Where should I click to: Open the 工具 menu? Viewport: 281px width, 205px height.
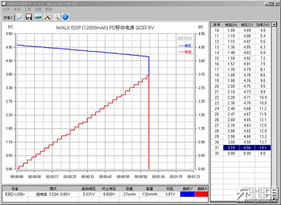pyautogui.click(x=27, y=9)
